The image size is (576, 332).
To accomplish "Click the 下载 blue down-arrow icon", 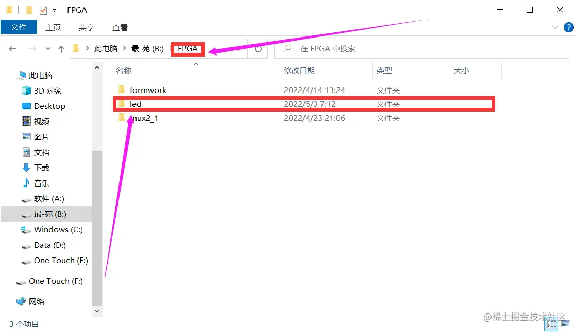I will click(26, 168).
